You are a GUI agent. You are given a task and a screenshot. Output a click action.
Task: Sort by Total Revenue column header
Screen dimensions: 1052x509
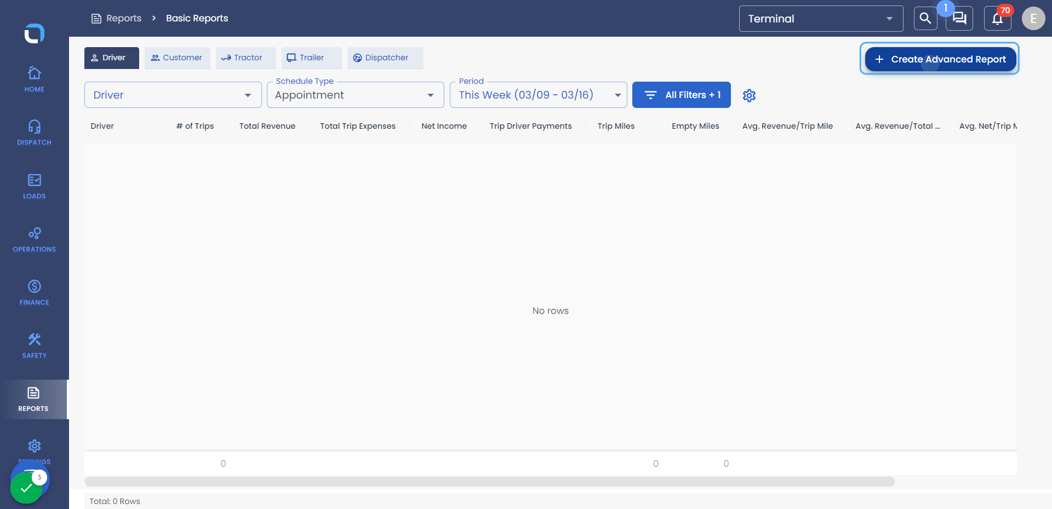[x=267, y=126]
